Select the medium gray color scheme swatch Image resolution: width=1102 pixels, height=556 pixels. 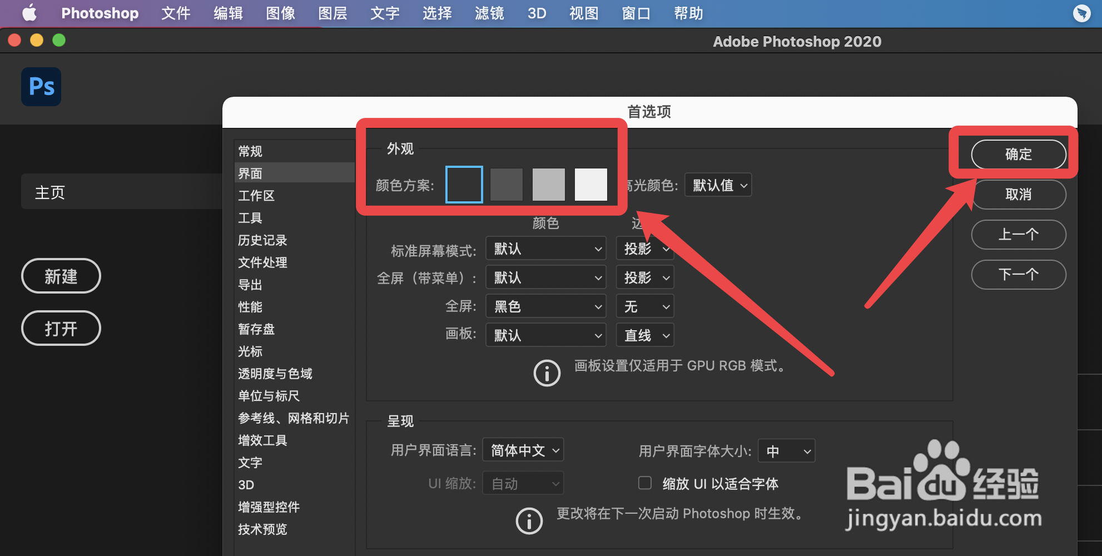[549, 185]
